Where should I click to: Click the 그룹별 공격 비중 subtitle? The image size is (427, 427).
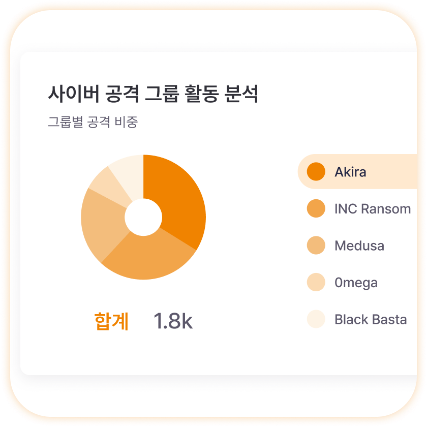(x=93, y=122)
